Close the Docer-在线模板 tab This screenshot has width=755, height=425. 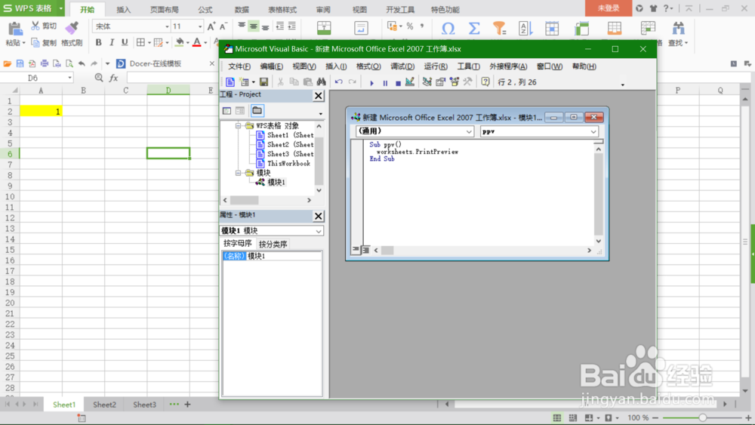tap(212, 63)
